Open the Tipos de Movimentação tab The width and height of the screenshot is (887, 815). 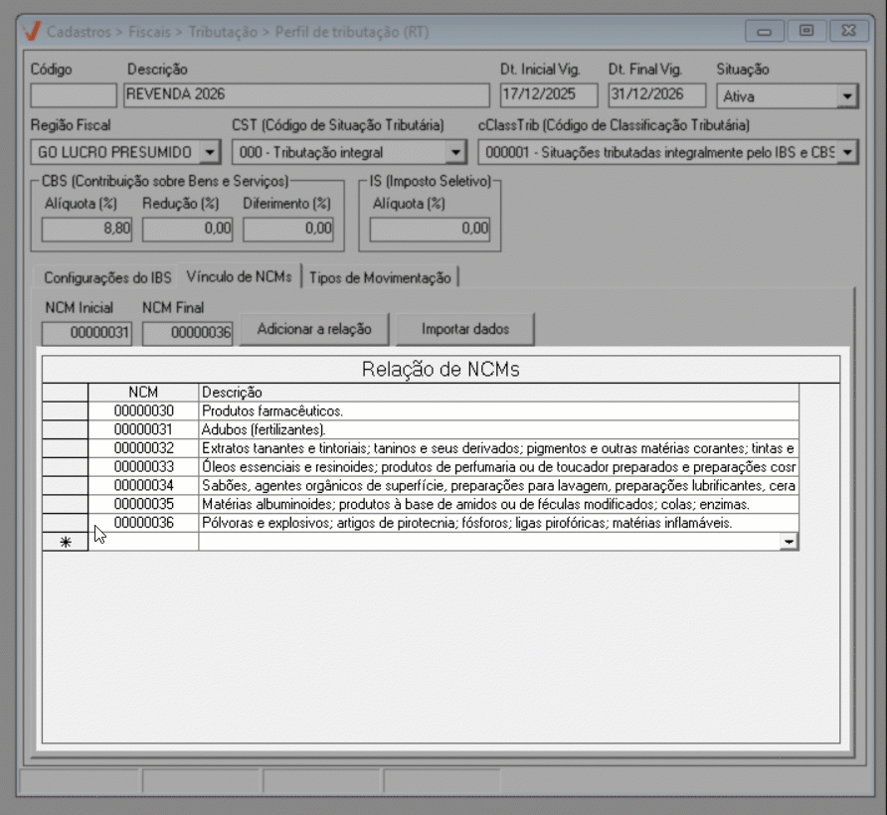point(380,277)
